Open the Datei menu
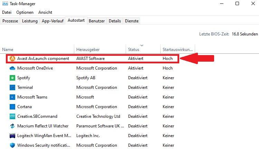Viewport: 259px width, 166px height. click(7, 12)
